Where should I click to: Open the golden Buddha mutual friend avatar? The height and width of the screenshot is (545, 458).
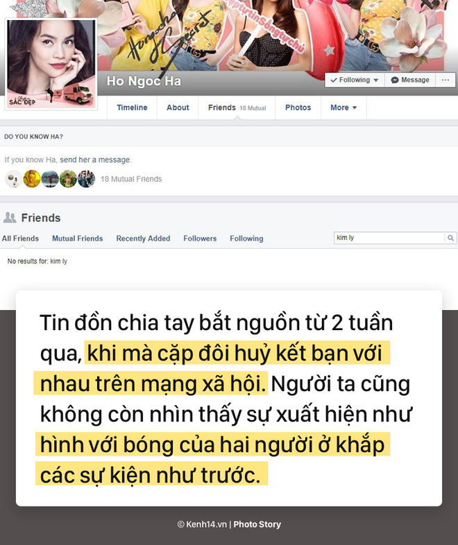point(32,179)
